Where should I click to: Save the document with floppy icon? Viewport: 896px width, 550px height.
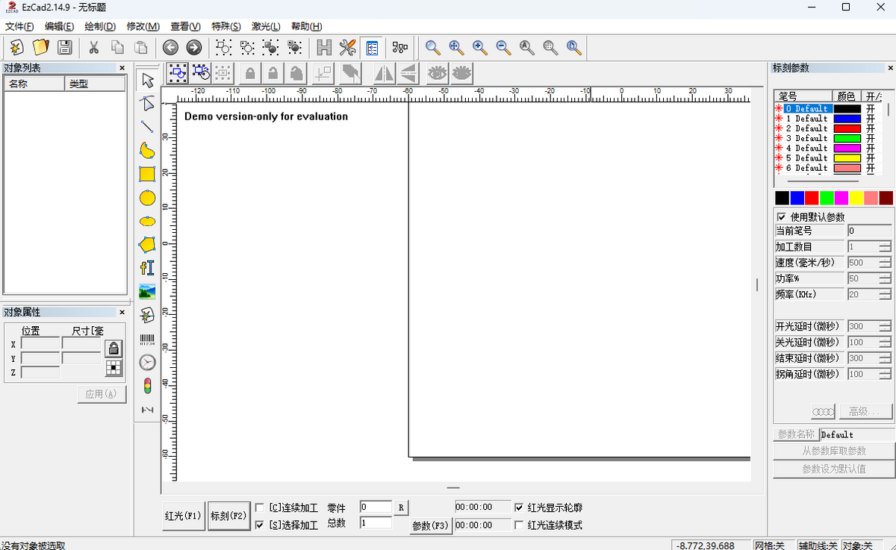point(65,48)
